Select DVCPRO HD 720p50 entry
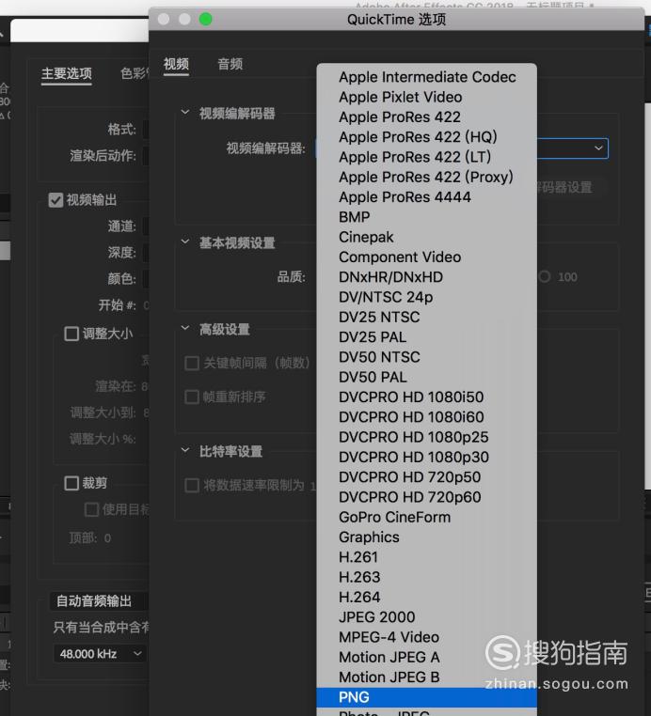This screenshot has width=651, height=716. pyautogui.click(x=426, y=477)
